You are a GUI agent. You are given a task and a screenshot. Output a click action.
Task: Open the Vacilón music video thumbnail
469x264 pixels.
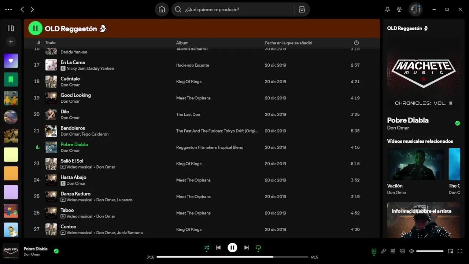pyautogui.click(x=416, y=164)
